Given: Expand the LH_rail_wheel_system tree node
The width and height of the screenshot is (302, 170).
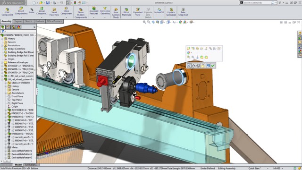Looking at the screenshot, I should 2,79.
